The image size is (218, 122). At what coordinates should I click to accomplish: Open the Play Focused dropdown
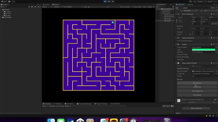pyautogui.click(x=126, y=7)
